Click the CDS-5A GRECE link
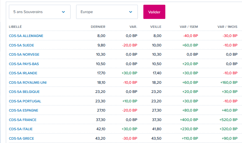 pos(21,139)
